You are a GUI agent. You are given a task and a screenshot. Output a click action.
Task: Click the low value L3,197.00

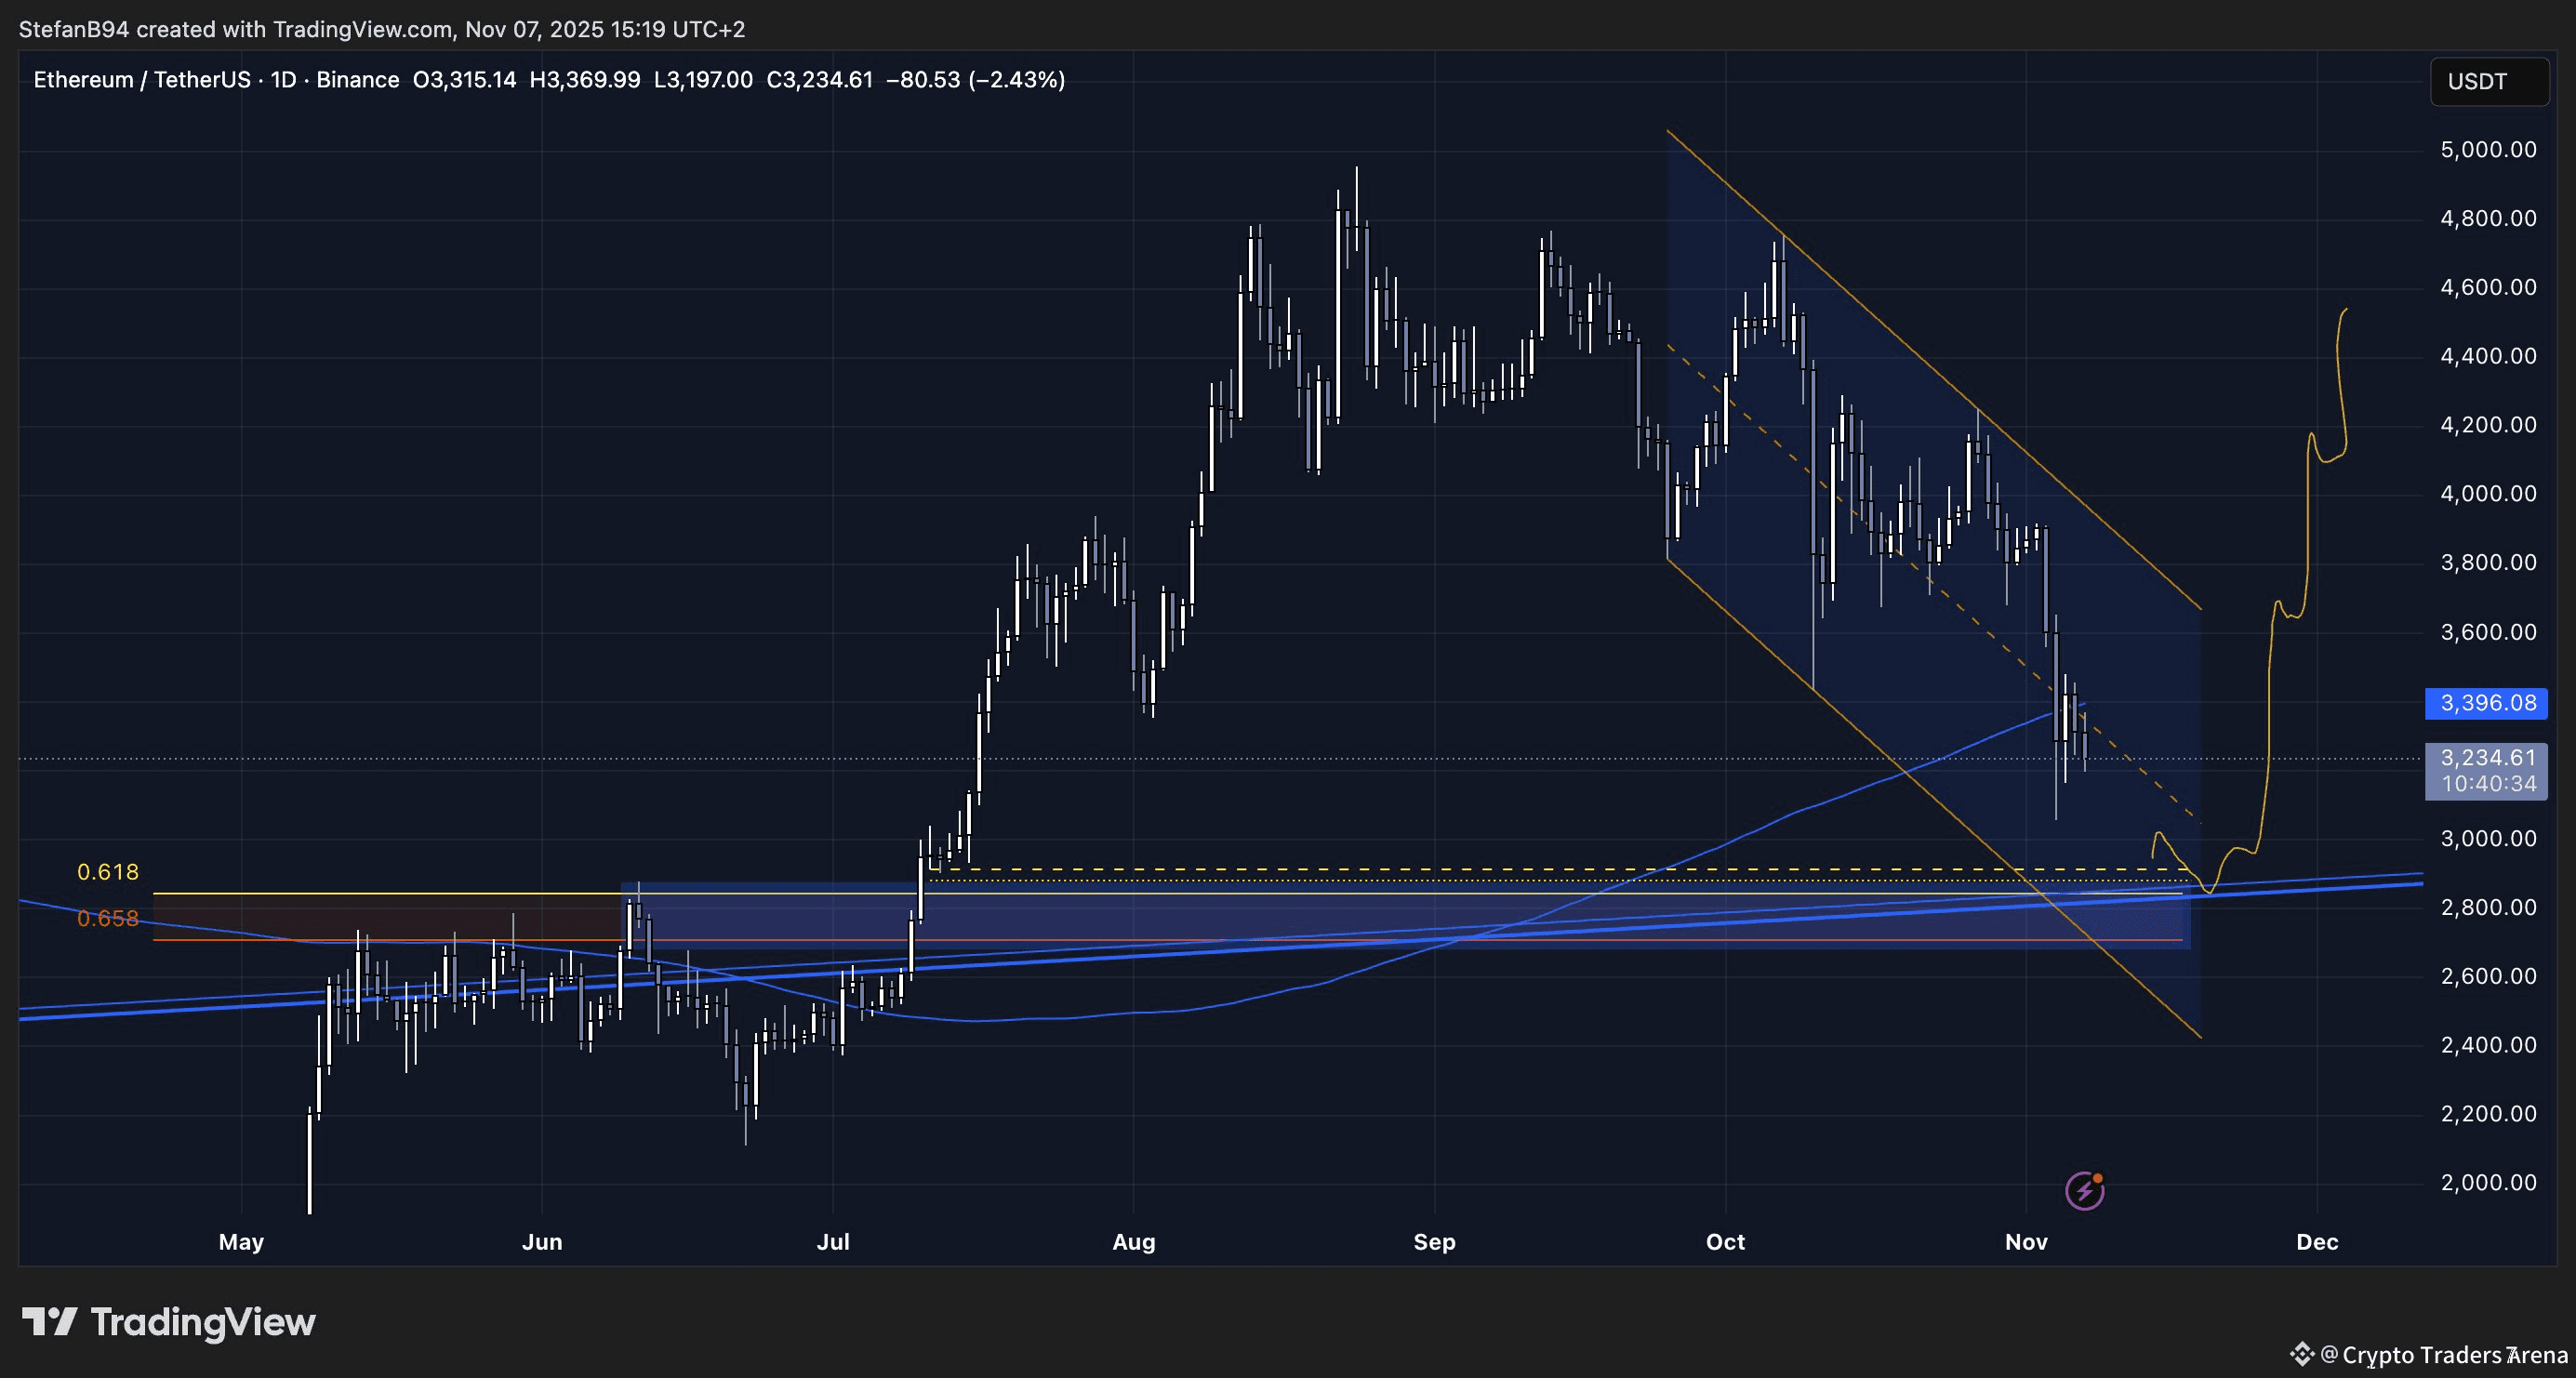click(703, 80)
